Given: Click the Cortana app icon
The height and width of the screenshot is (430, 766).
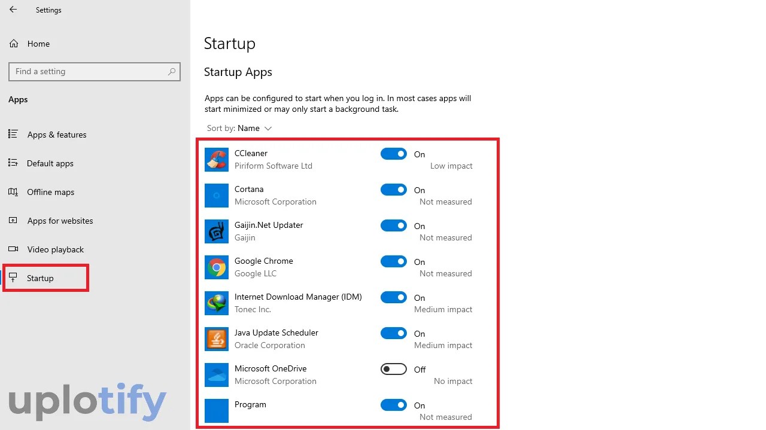Looking at the screenshot, I should [x=217, y=196].
